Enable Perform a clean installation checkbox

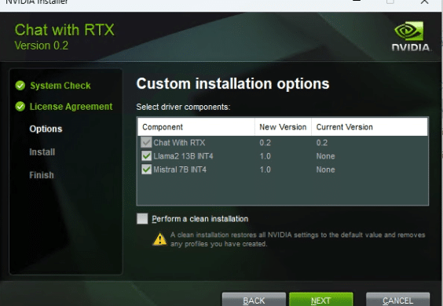[142, 218]
